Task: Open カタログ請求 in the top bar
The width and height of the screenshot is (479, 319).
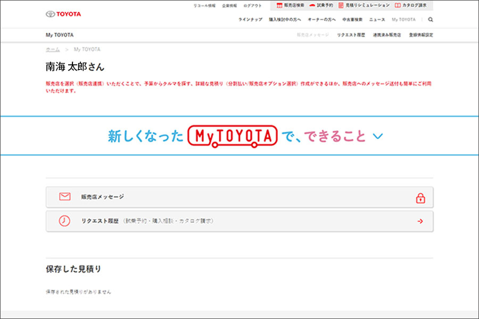Action: (x=414, y=5)
